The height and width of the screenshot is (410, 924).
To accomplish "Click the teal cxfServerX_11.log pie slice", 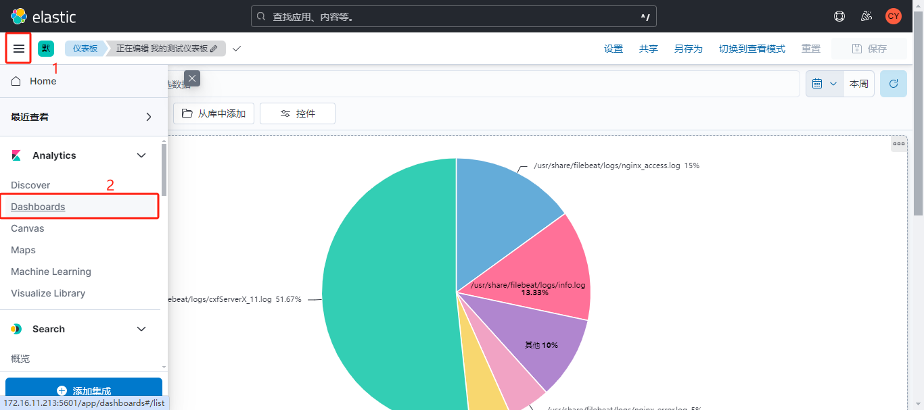I will point(386,304).
